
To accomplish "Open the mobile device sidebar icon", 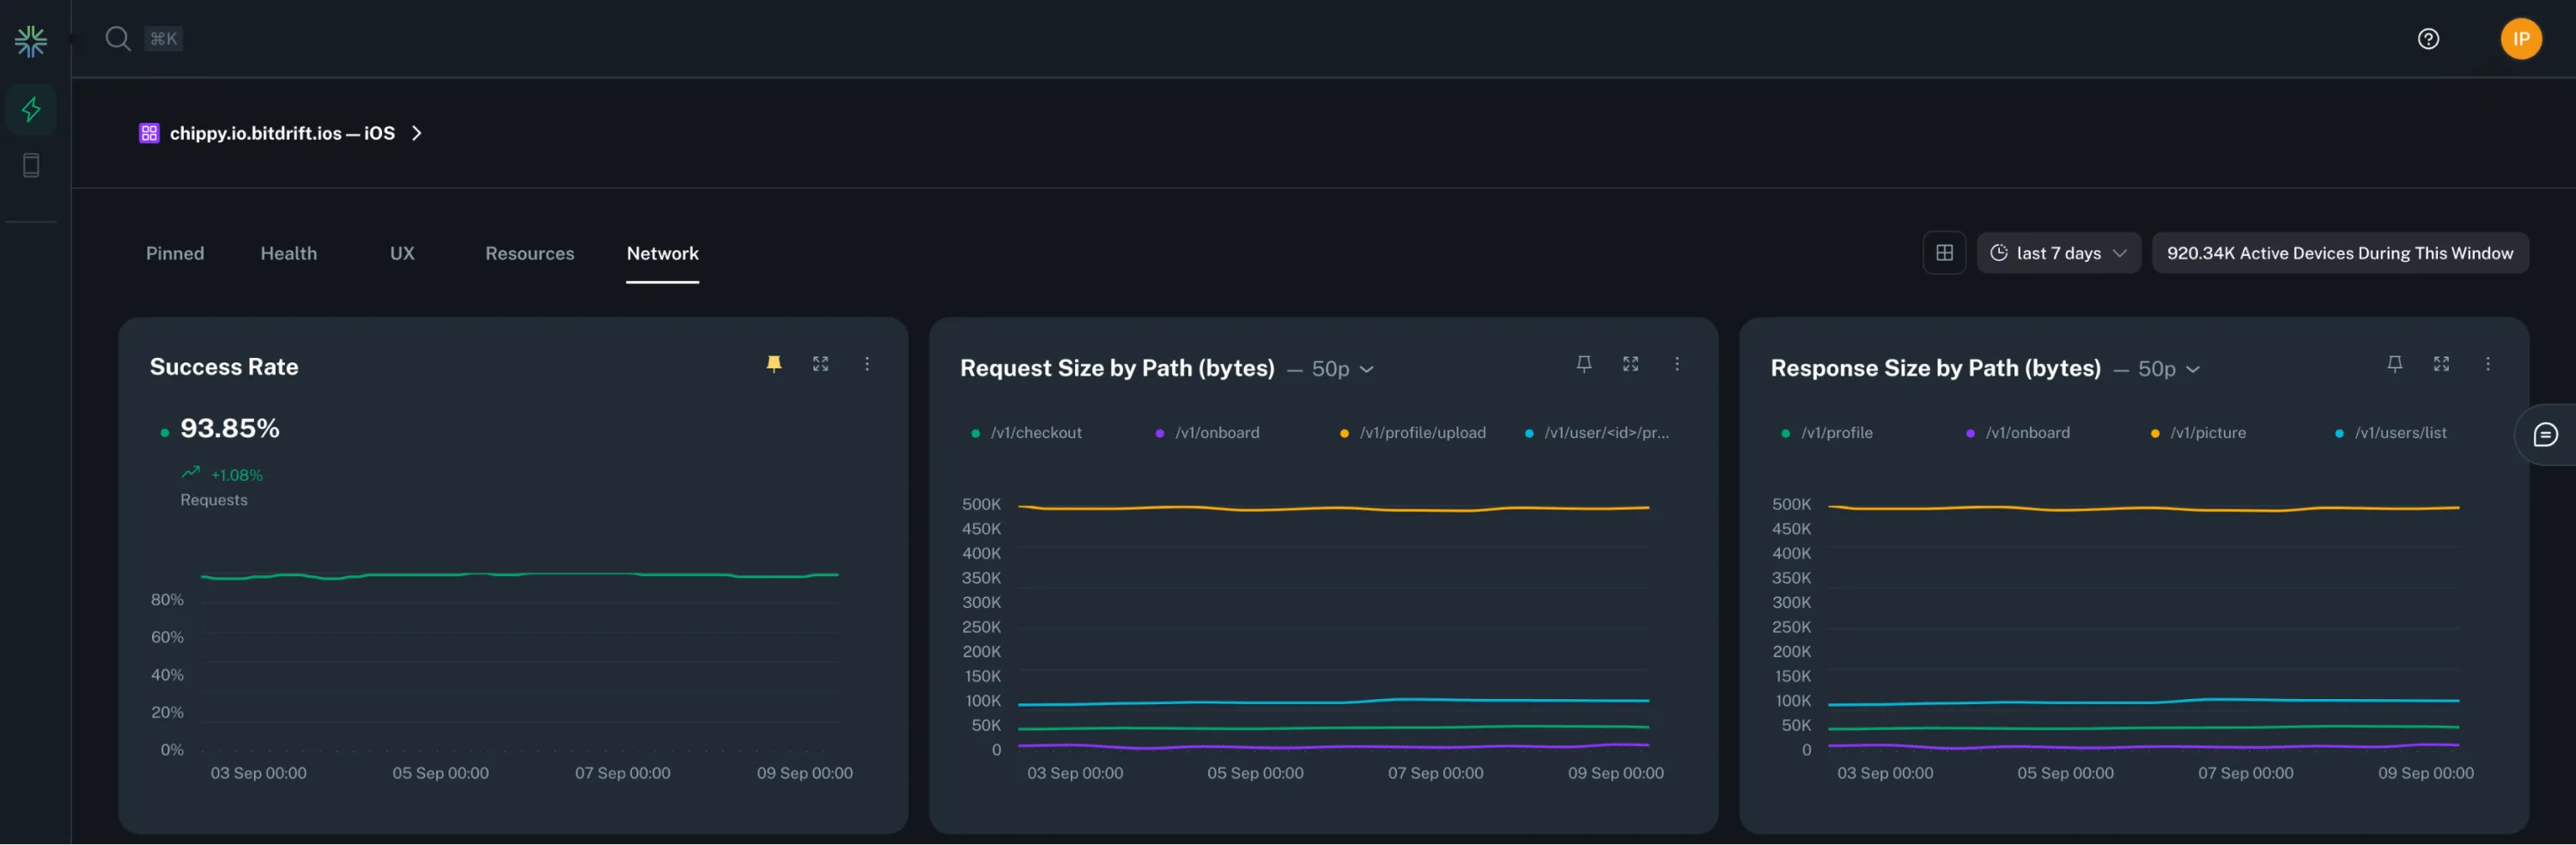I will pos(31,166).
